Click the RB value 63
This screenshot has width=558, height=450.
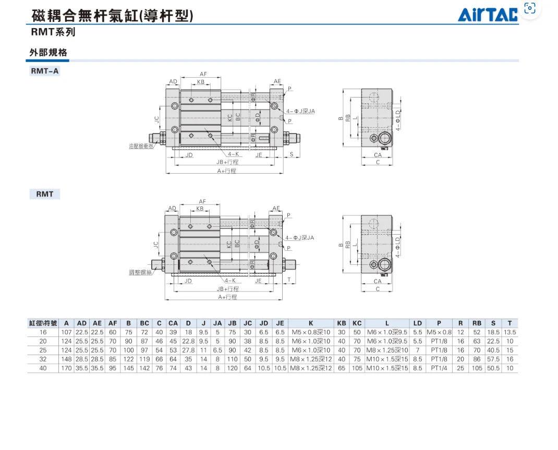point(477,341)
